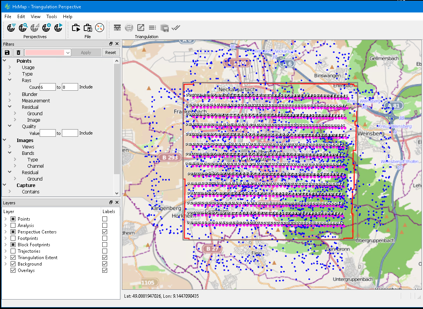The width and height of the screenshot is (423, 309).
Task: Click the briefcase with play icon
Action: pyautogui.click(x=76, y=28)
